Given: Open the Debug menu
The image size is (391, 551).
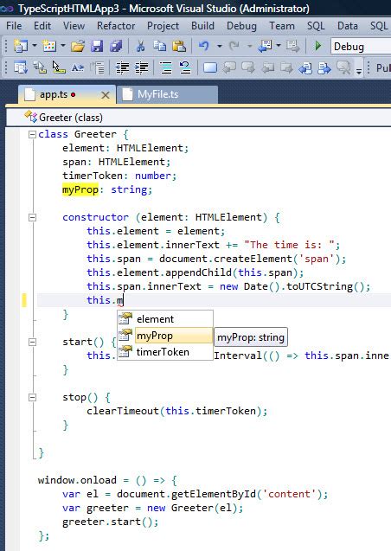Looking at the screenshot, I should click(241, 26).
